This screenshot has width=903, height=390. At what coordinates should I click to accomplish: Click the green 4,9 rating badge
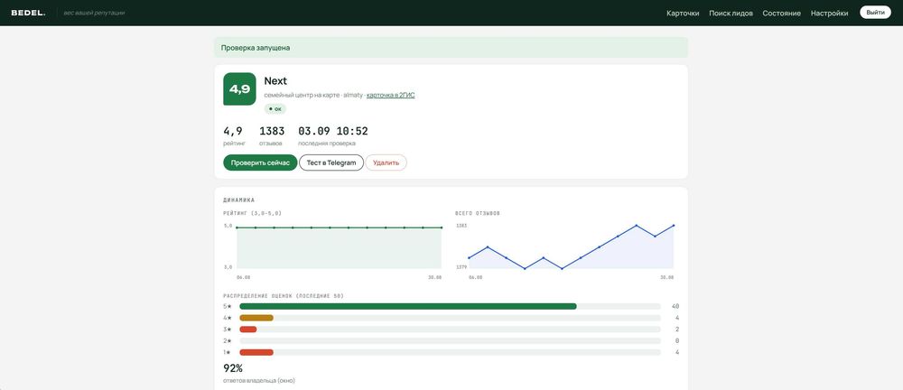239,88
